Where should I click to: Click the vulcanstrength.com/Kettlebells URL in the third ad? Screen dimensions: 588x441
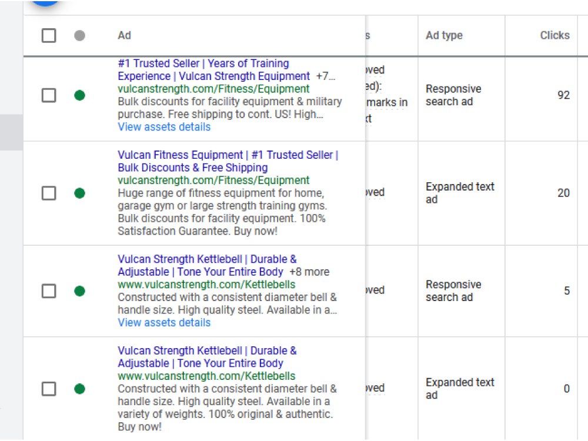point(206,285)
